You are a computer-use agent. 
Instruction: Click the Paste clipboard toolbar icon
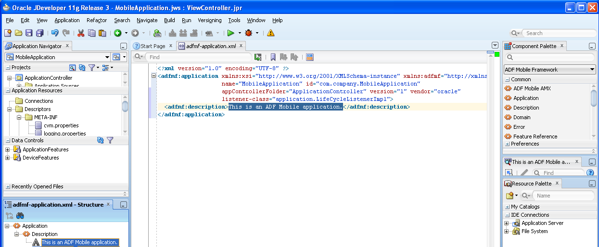pos(102,33)
